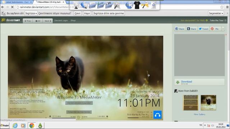230x129 pixels.
Task: Launch the hammer tools icon in the dock
Action: [x=117, y=5]
